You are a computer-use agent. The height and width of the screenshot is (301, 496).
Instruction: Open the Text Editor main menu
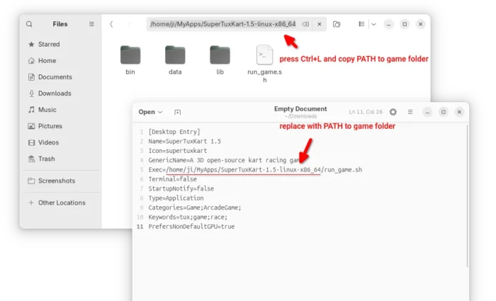pos(410,112)
